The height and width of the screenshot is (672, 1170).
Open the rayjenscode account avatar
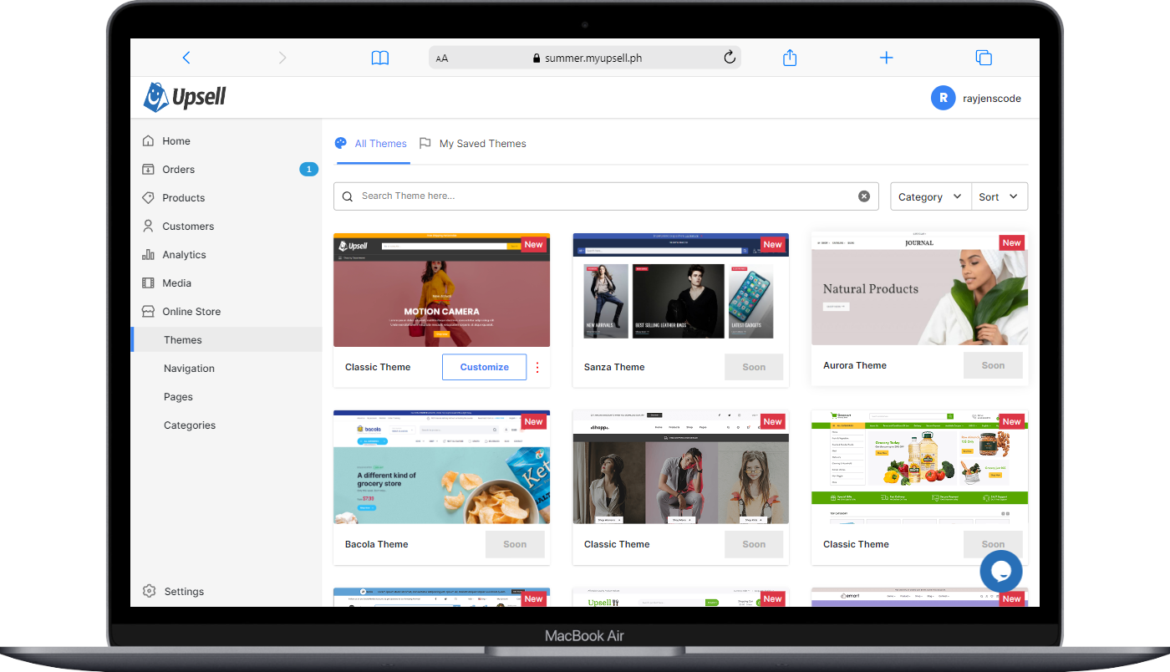point(943,98)
